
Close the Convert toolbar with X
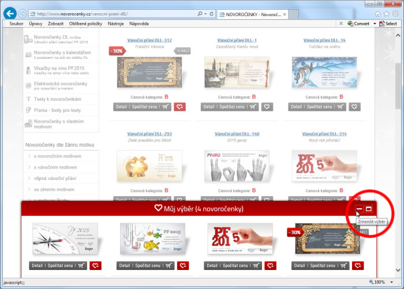click(x=341, y=24)
